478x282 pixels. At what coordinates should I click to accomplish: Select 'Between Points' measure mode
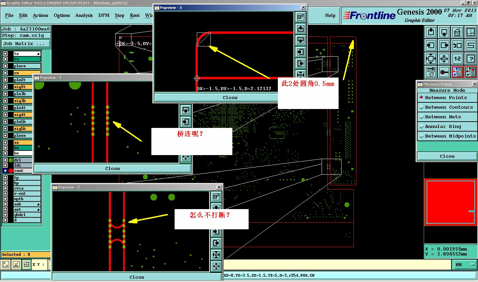[x=447, y=98]
